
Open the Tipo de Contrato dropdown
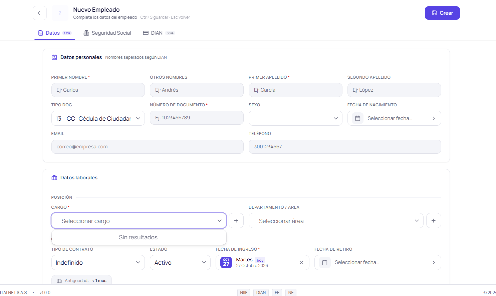(x=98, y=263)
